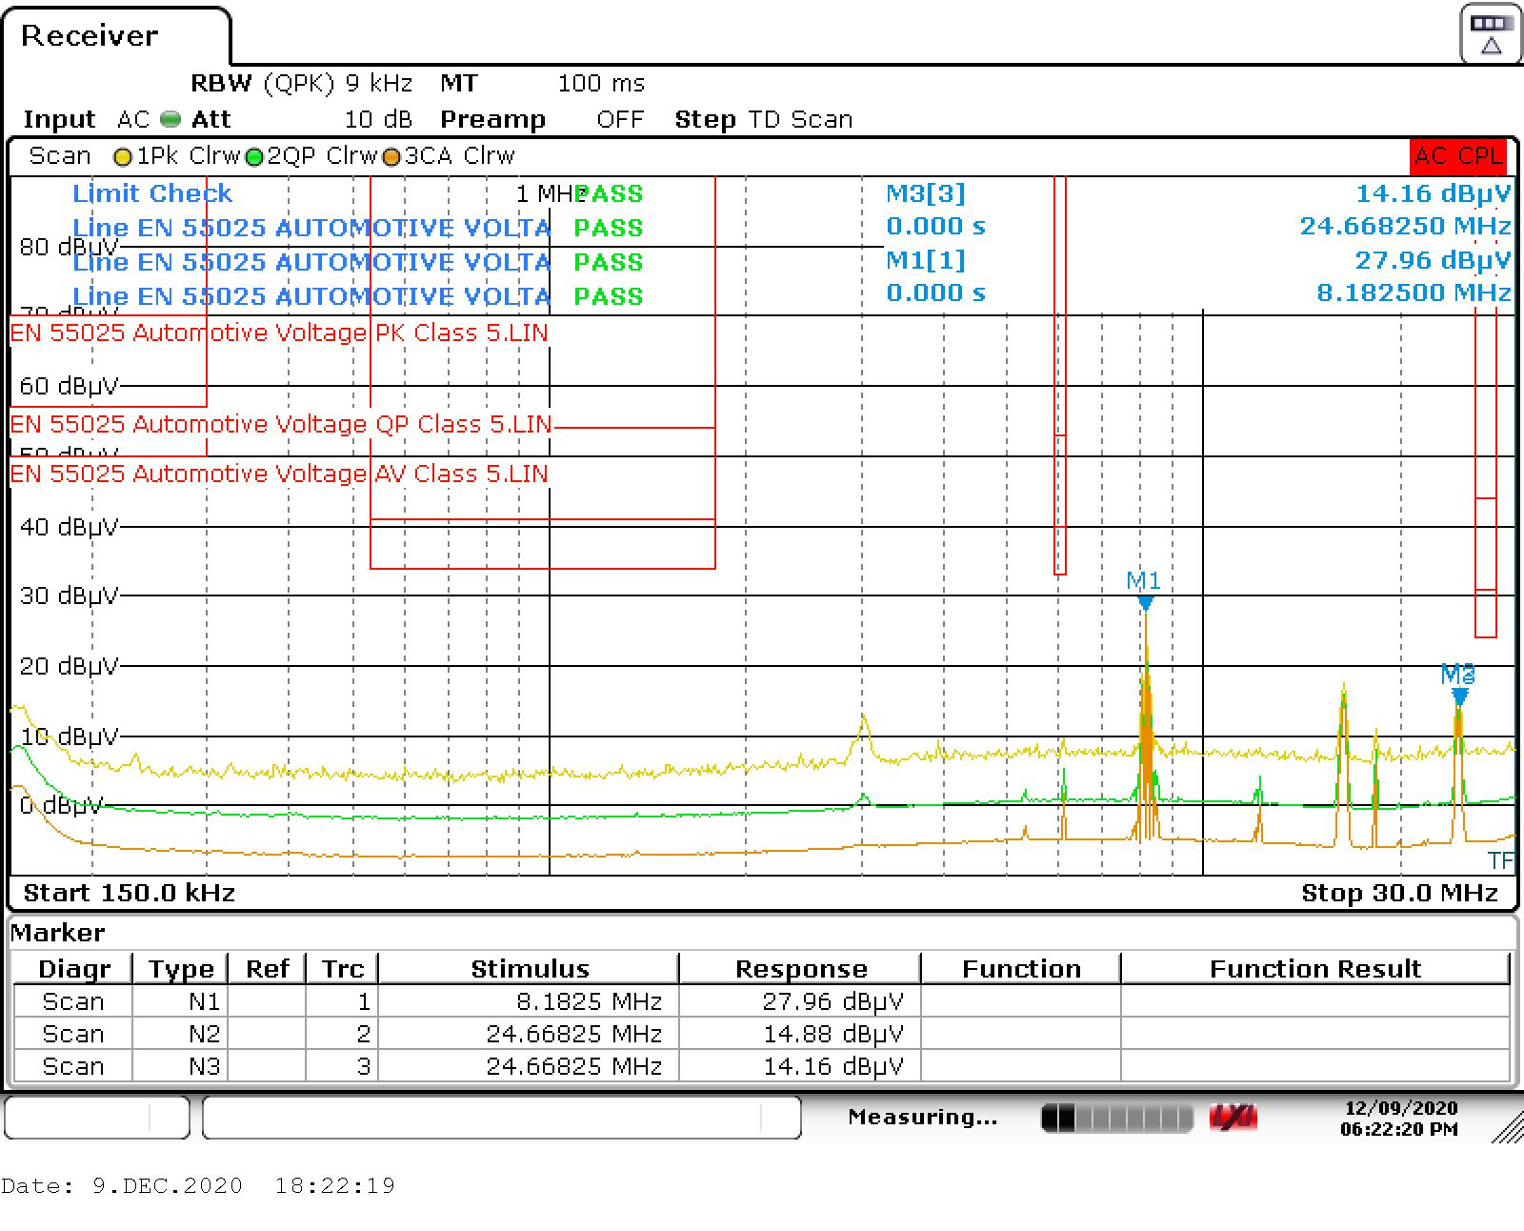
Task: Click the Trc column header
Action: (343, 969)
